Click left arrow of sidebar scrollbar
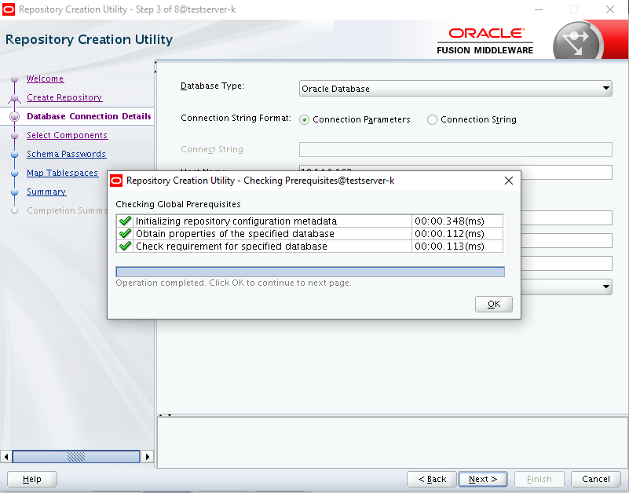Viewport: 629px width, 493px height. pos(5,457)
